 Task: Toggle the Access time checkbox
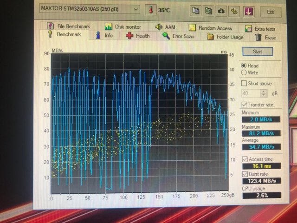pos(245,159)
